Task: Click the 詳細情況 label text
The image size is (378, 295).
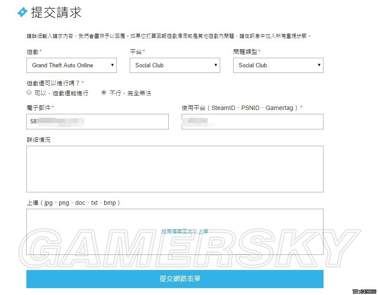Action: pyautogui.click(x=38, y=140)
